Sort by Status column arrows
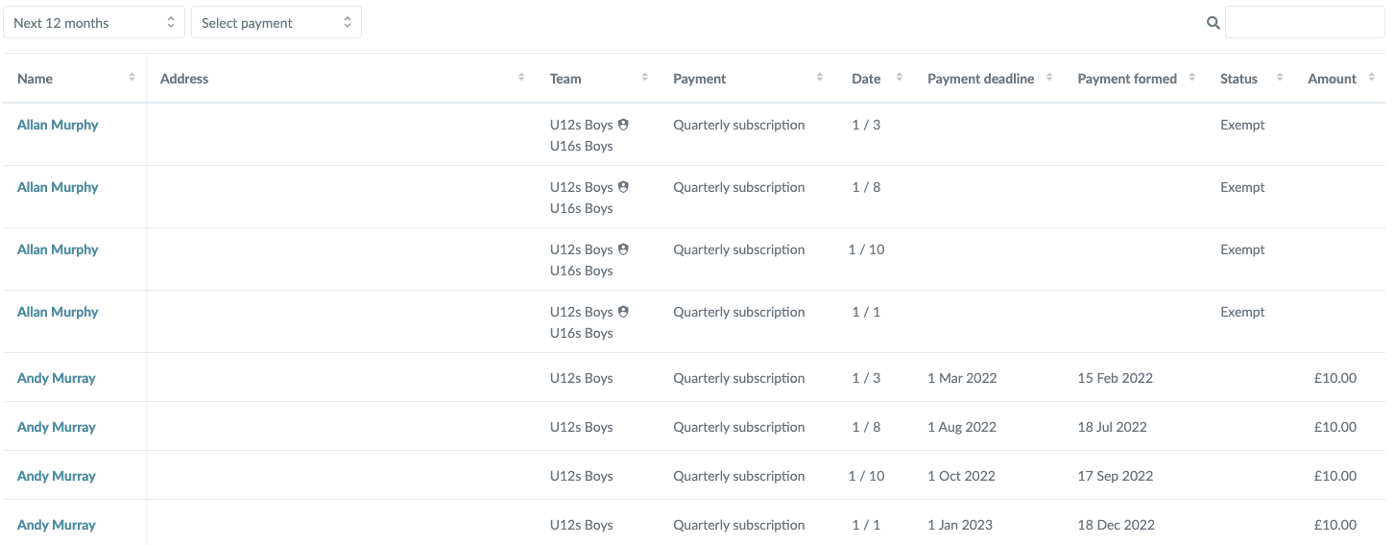1394x545 pixels. [x=1280, y=78]
